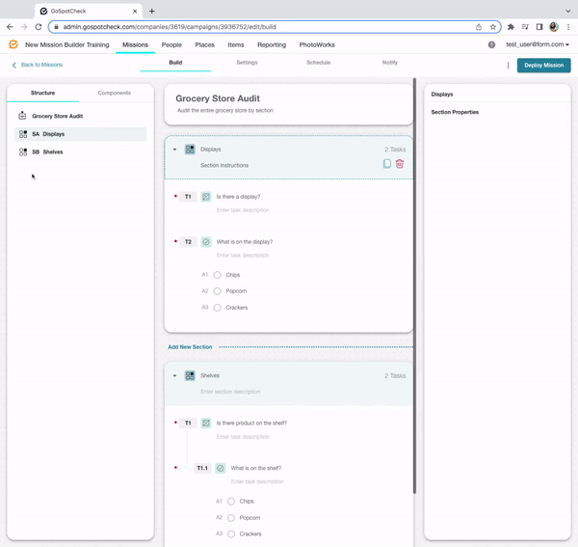Screen dimensions: 578x547
Task: Click the Section Instructions text in Displays
Action: click(224, 165)
